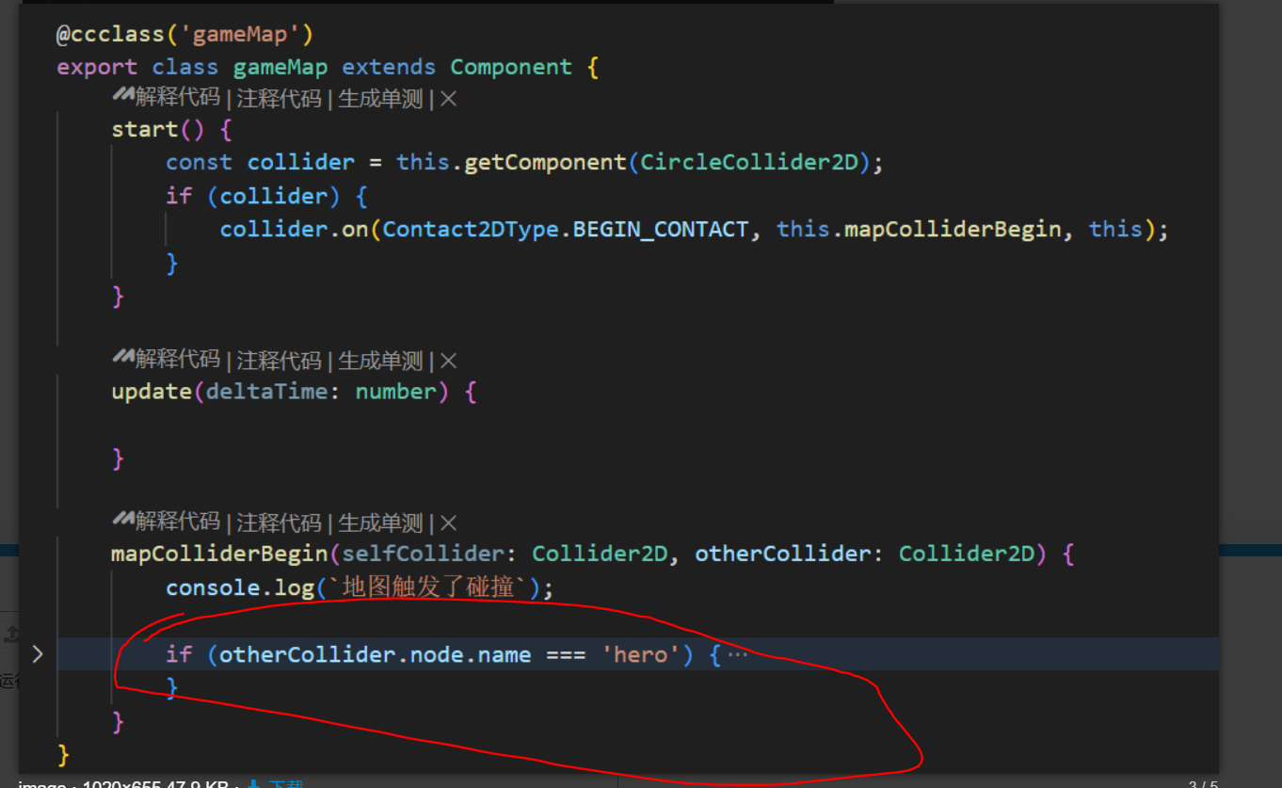Click the 'class' keyword

coord(185,68)
